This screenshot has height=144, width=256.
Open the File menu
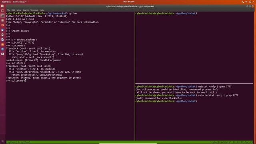pyautogui.click(x=8, y=10)
